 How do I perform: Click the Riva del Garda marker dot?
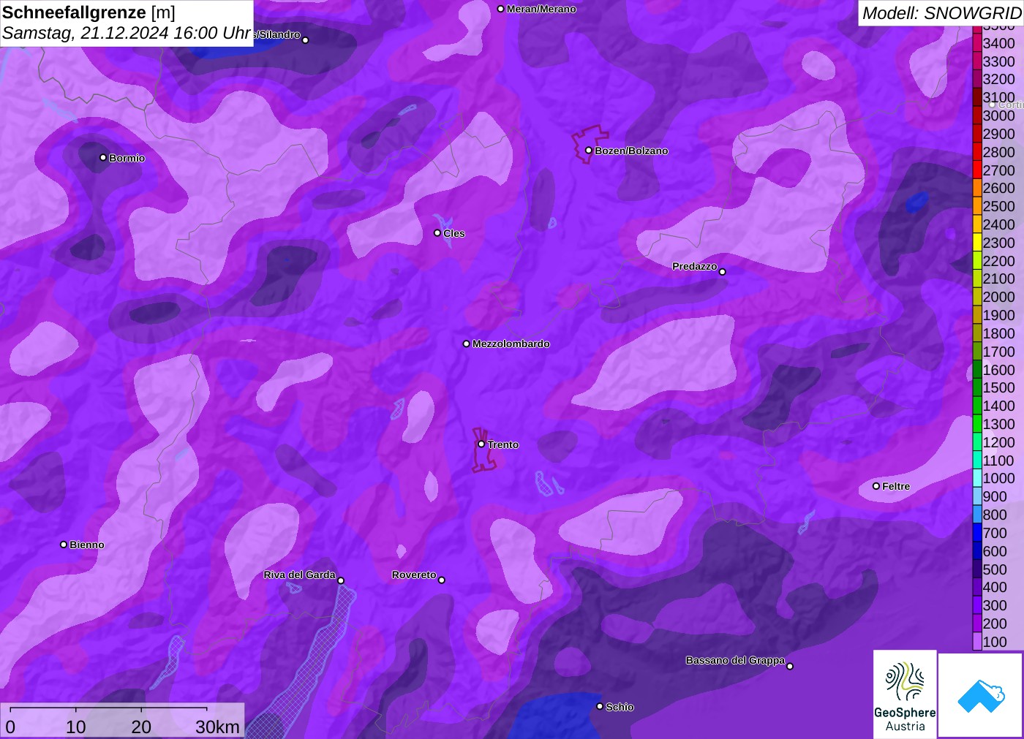coord(341,580)
